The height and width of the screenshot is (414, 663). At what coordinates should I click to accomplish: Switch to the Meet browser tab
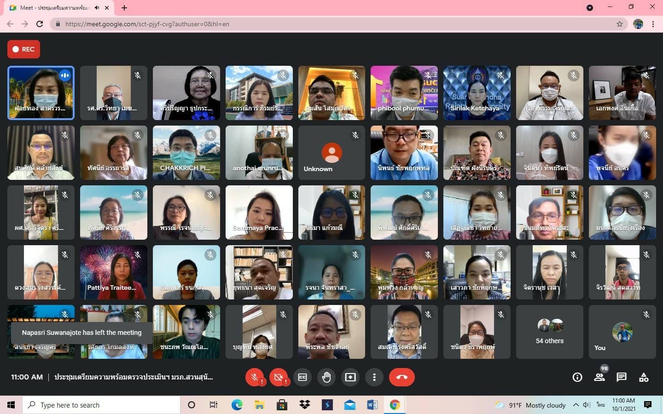[x=55, y=8]
